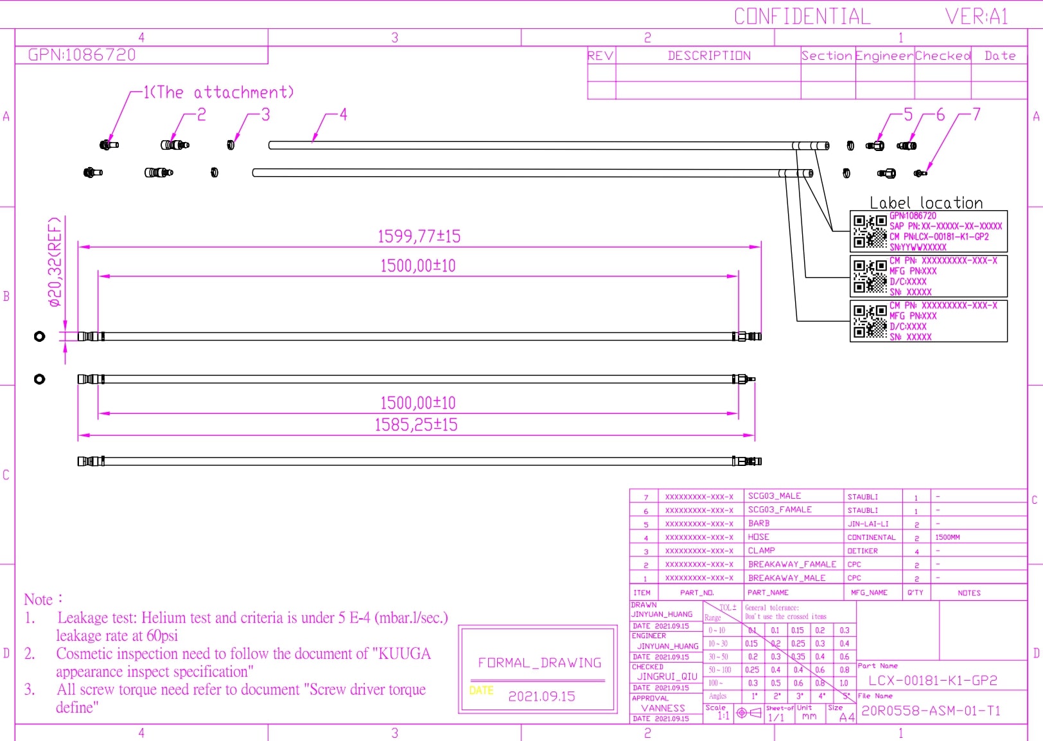Screen dimensions: 1043x741
Task: Click the DESCRIPTION revision table header
Action: pyautogui.click(x=708, y=56)
